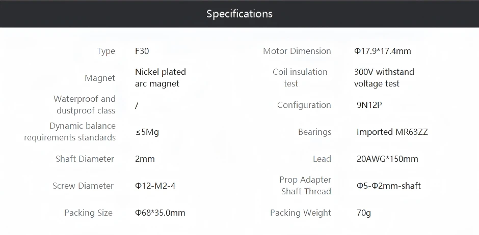Click the Φ68*35.0mm packing size value
This screenshot has width=479, height=235.
click(160, 213)
